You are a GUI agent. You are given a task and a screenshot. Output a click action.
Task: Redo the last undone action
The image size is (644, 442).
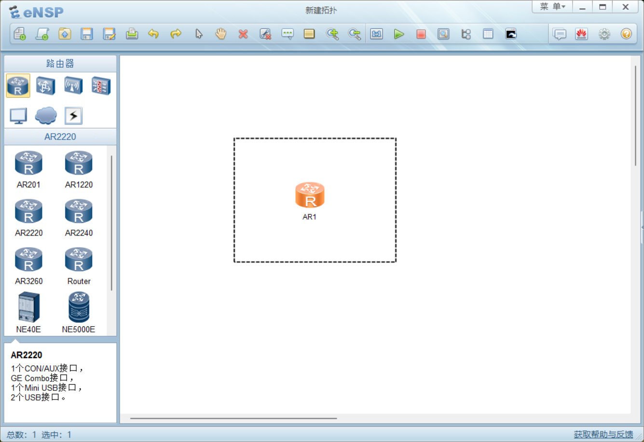pos(176,34)
